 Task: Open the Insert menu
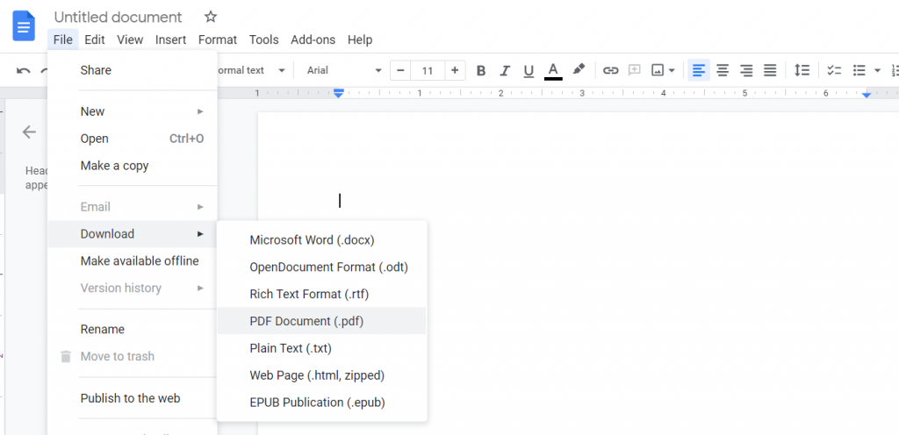pos(170,39)
